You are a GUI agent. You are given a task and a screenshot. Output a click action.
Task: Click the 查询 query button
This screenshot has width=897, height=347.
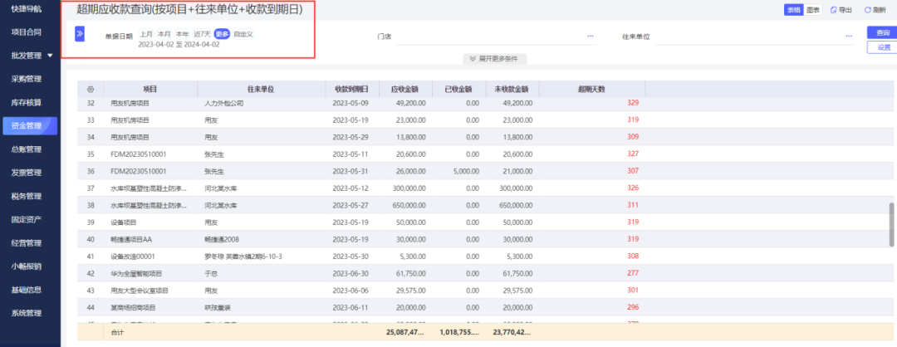[x=882, y=33]
